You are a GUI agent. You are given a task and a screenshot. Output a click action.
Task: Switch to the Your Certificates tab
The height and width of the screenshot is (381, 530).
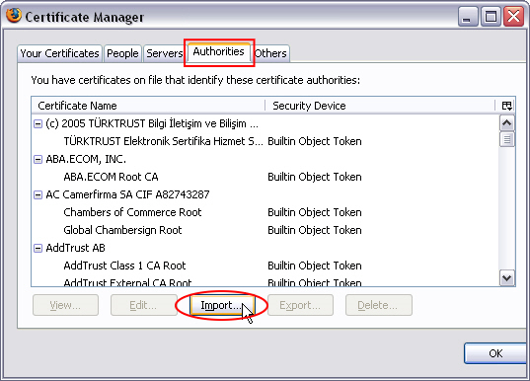(x=59, y=53)
